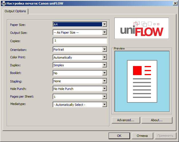Screen dimensions: 179x142
Task: Click the Copies label
Action: coord(15,41)
